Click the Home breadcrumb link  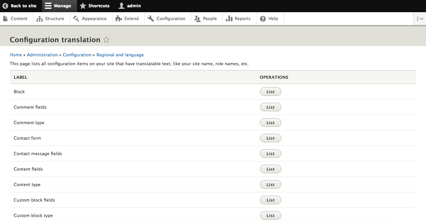pyautogui.click(x=16, y=55)
